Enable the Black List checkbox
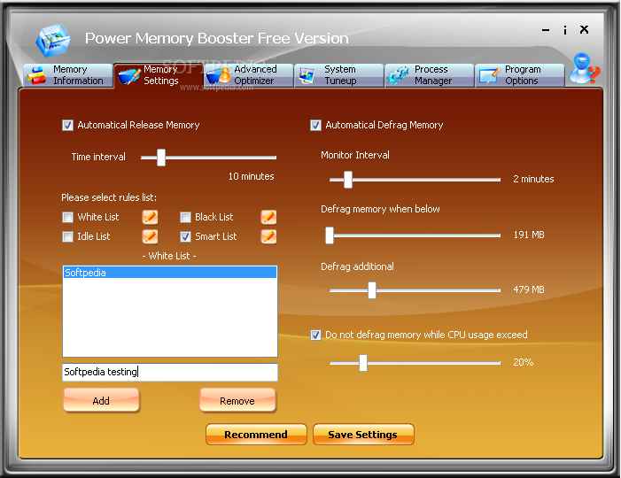Screen dimensions: 621x478 (x=185, y=217)
